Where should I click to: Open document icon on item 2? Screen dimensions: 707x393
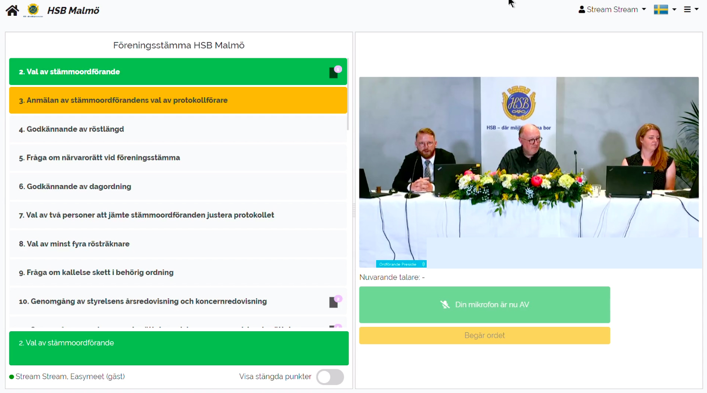tap(334, 73)
